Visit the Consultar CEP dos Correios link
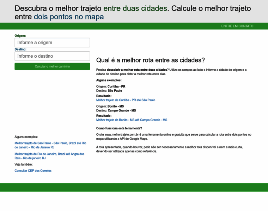Viewport: 268px width, 211px height. click(x=33, y=171)
